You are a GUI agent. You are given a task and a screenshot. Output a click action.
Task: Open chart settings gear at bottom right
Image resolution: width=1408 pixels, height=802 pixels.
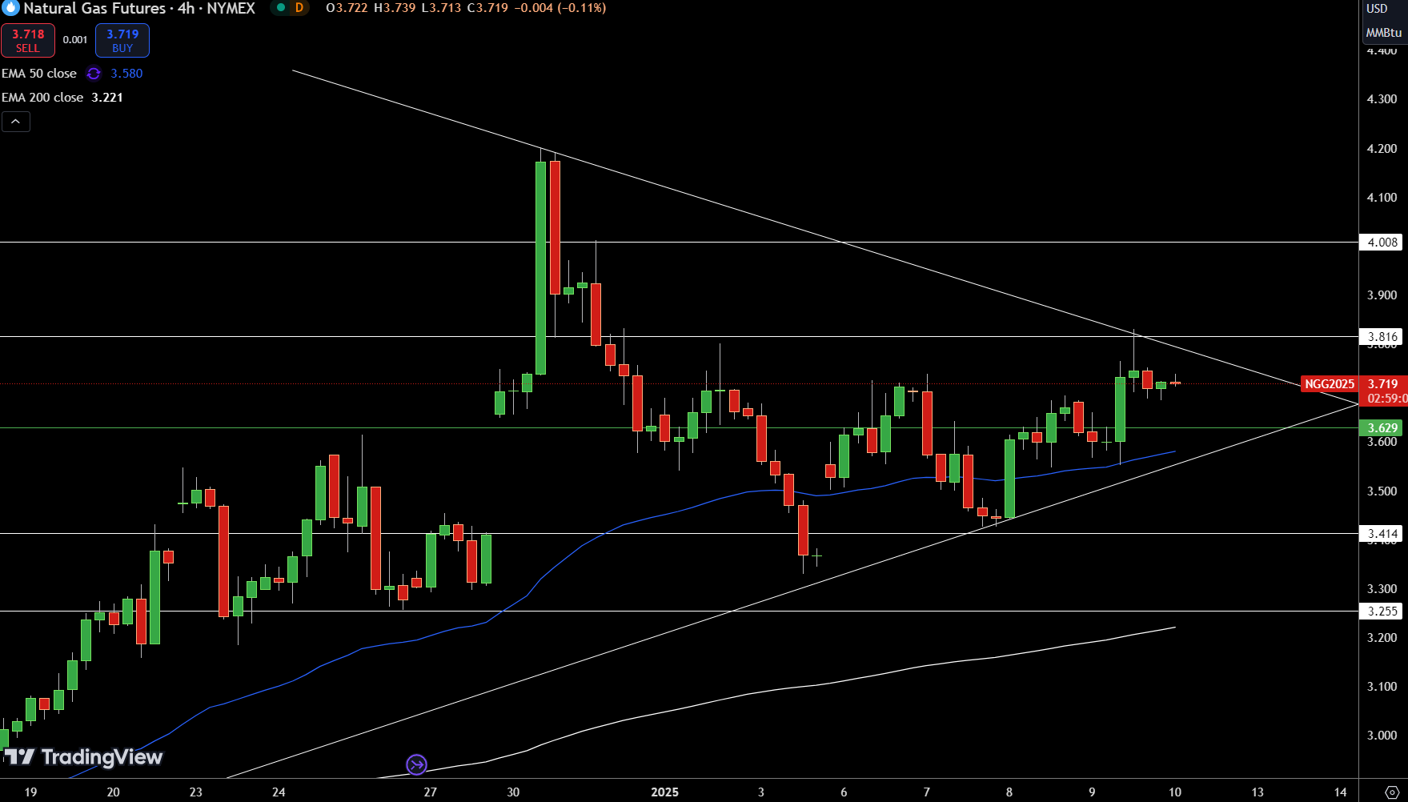point(1392,792)
